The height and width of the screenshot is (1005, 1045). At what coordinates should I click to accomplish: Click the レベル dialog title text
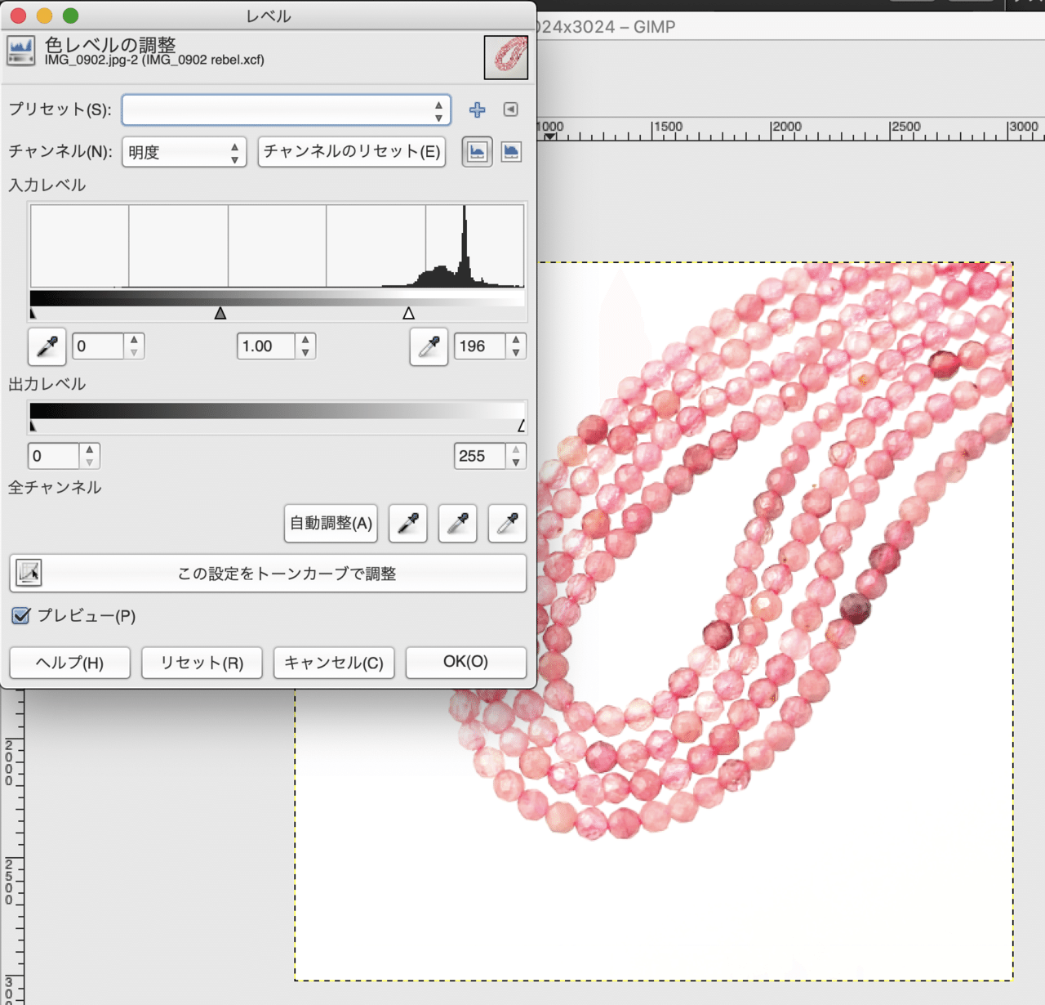(x=269, y=16)
